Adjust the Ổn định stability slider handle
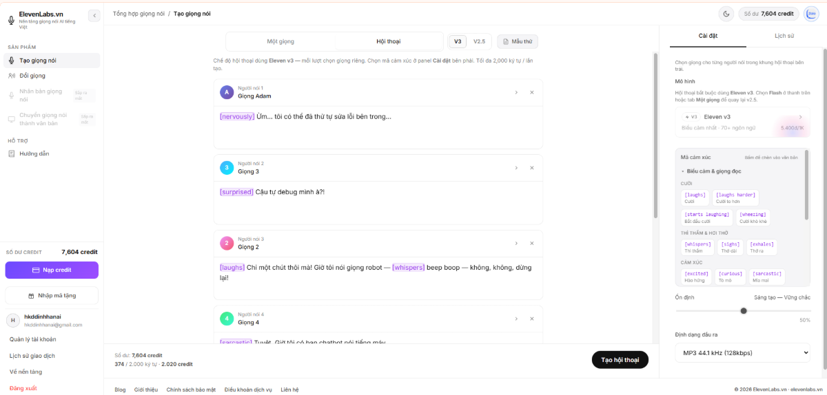Screen dimensions: 827x395 pyautogui.click(x=744, y=310)
